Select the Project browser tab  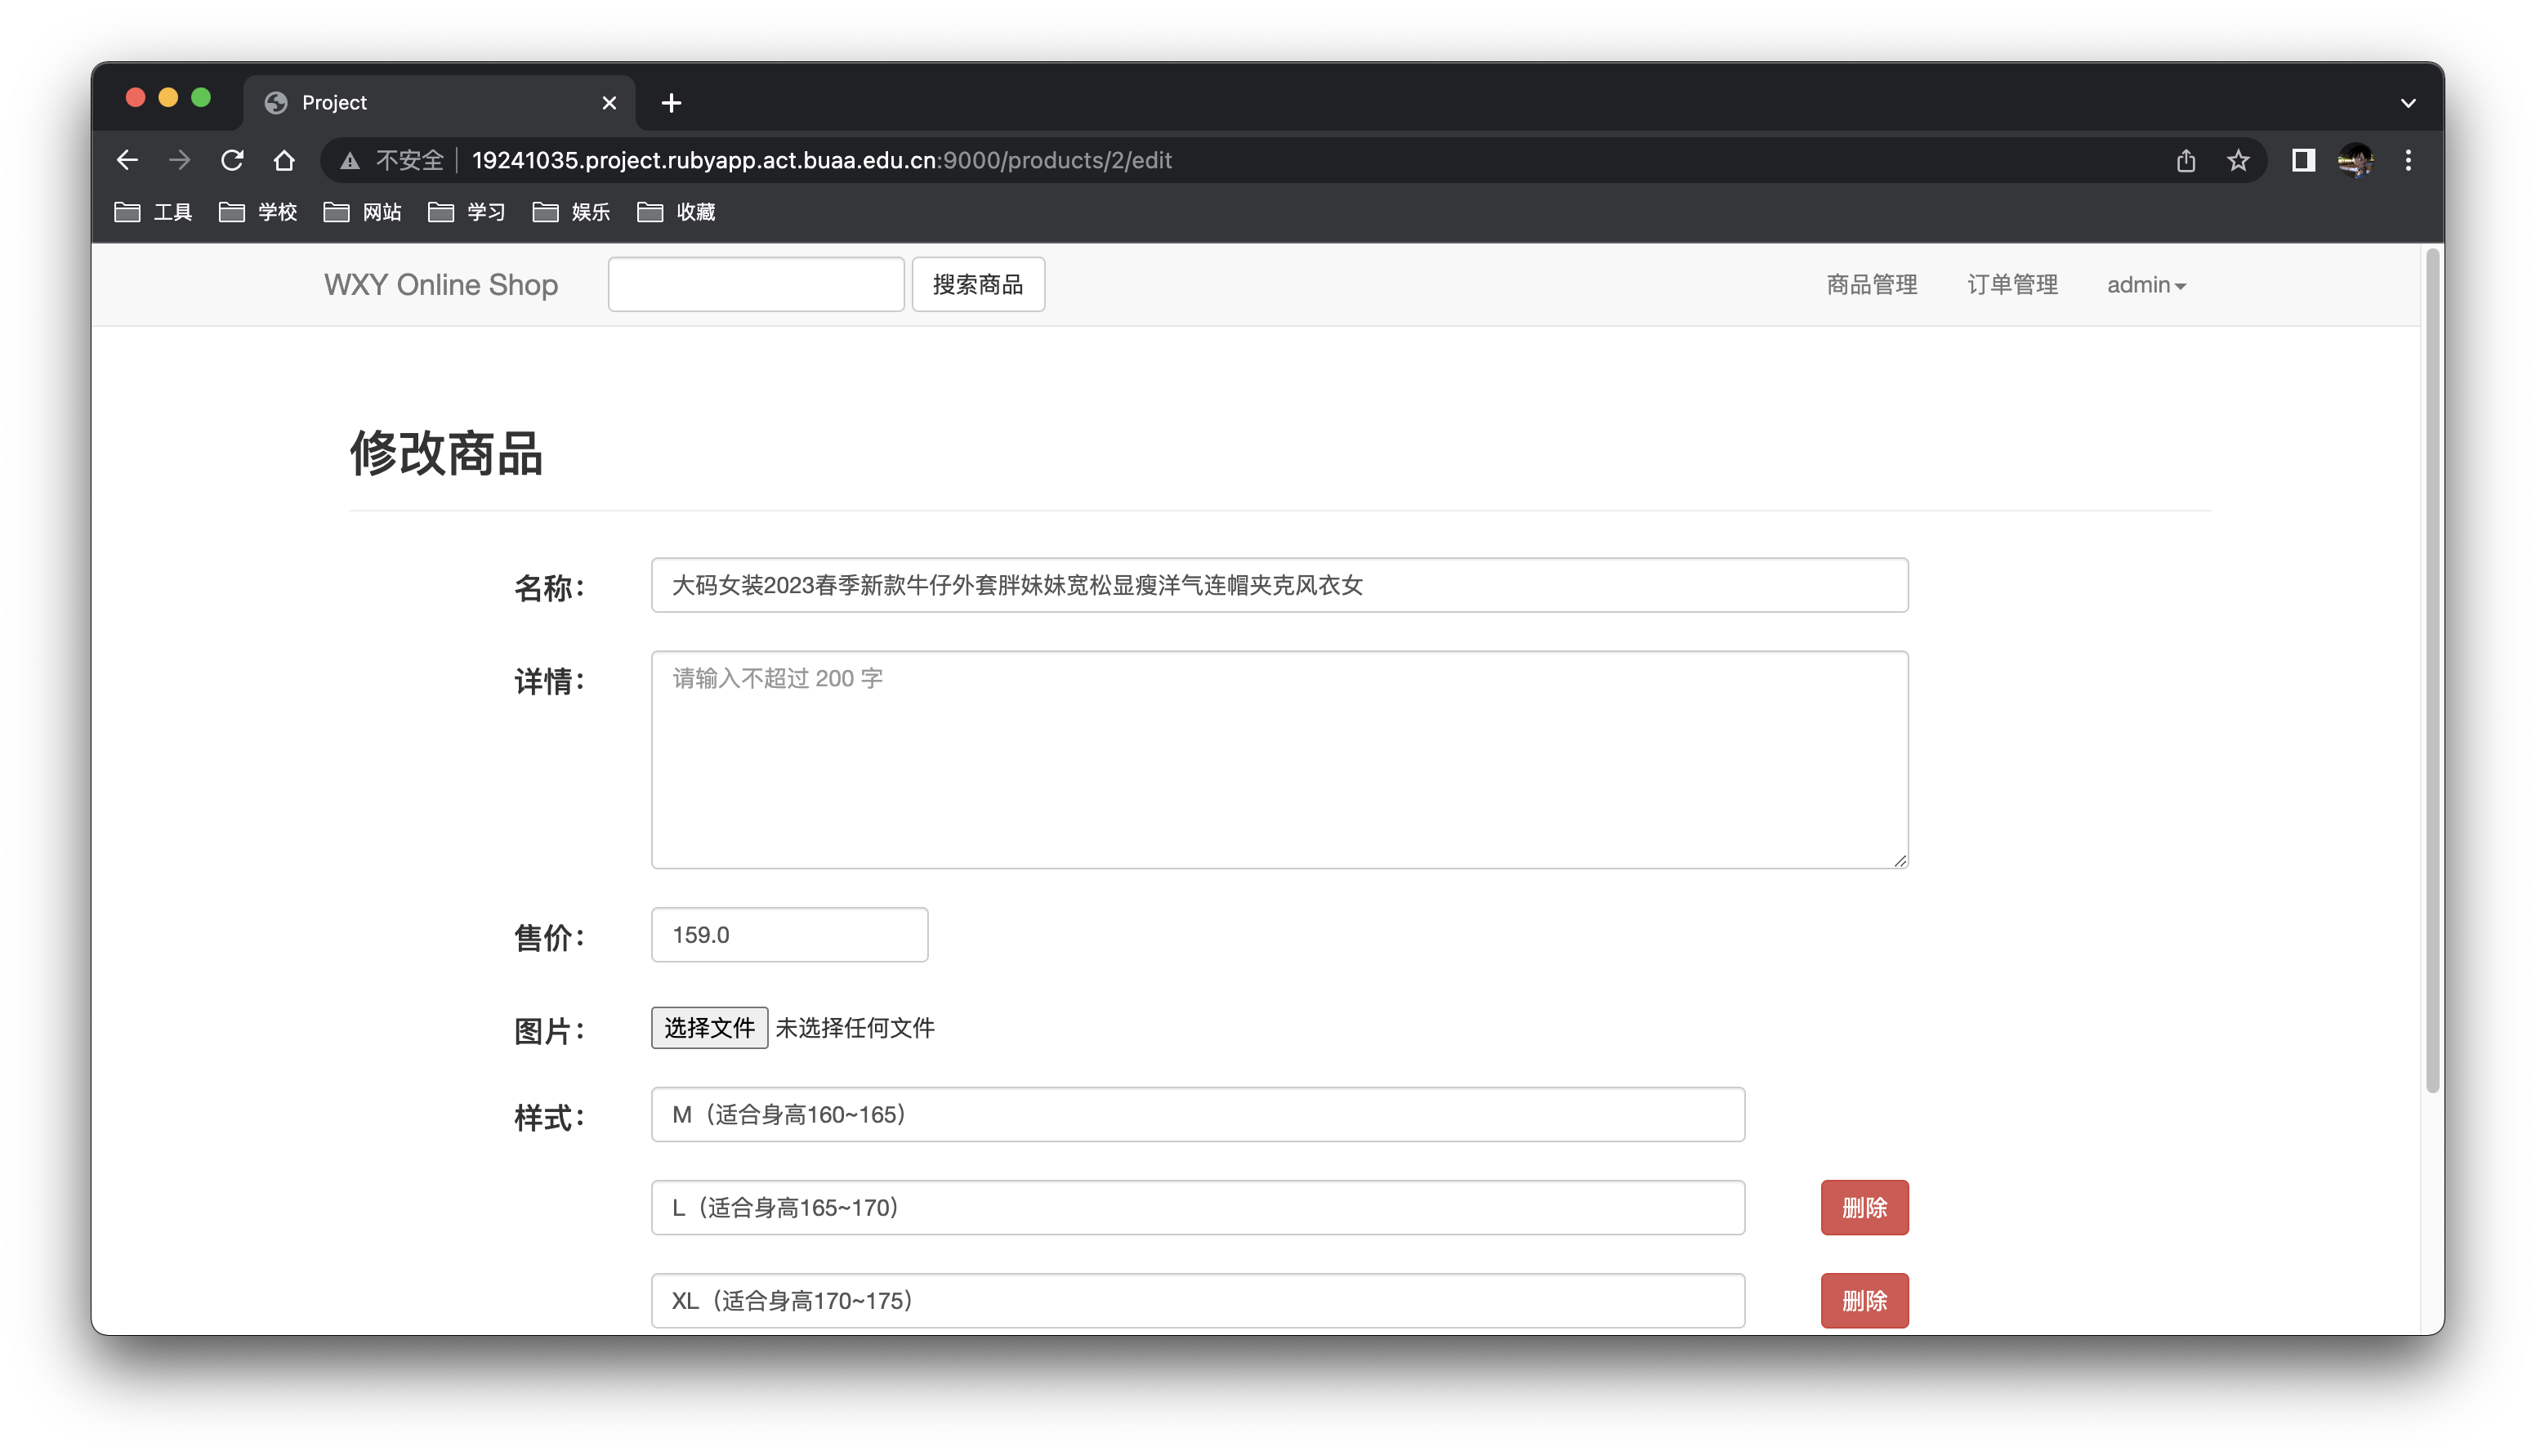point(438,103)
